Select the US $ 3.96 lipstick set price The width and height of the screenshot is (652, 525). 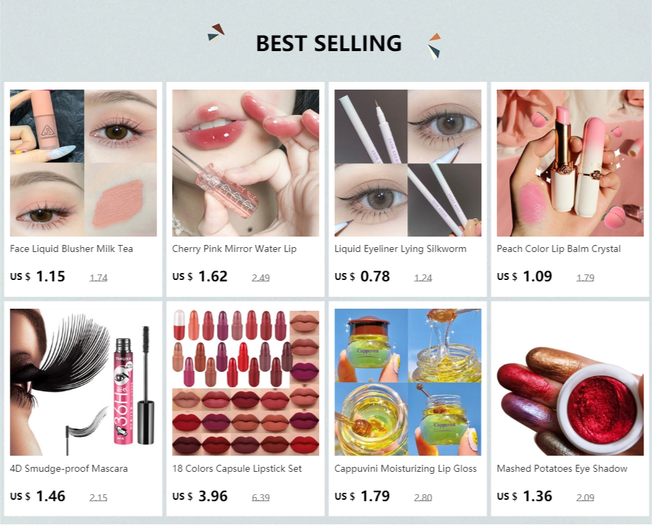point(200,496)
